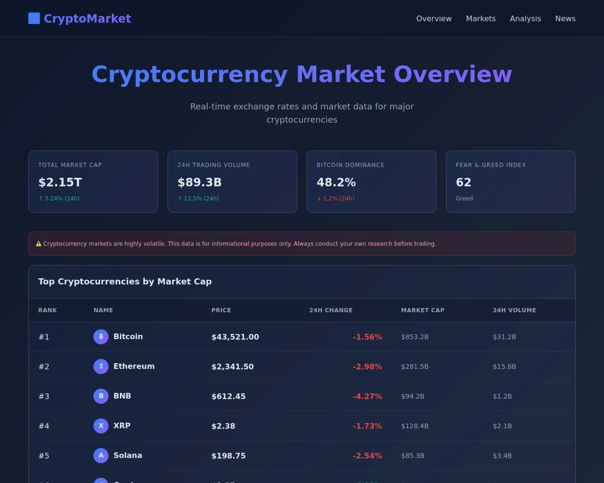This screenshot has width=604, height=483.
Task: Click the Ethereum name text
Action: click(x=134, y=366)
